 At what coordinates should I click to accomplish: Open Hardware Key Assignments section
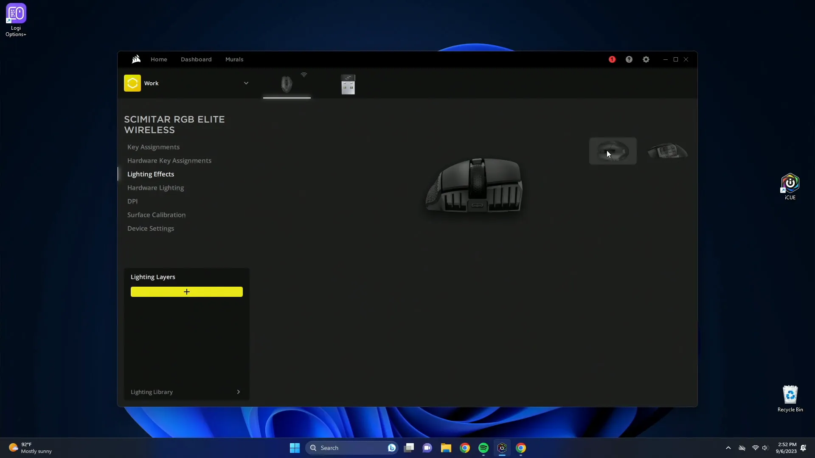[x=169, y=161]
